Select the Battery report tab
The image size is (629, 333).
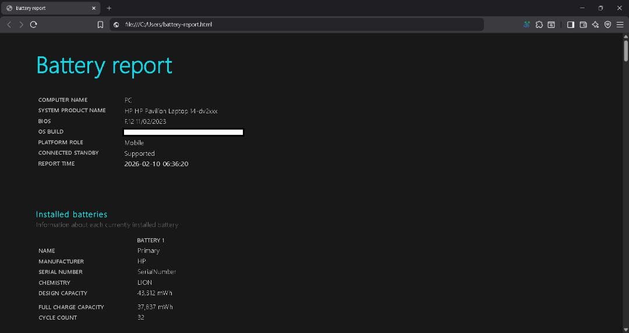coord(47,8)
